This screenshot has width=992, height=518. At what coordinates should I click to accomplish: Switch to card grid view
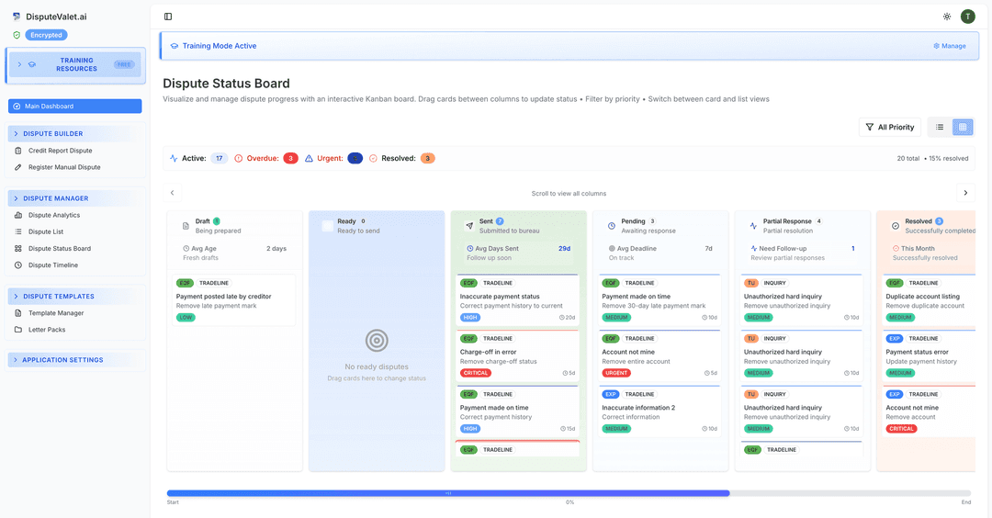point(962,128)
